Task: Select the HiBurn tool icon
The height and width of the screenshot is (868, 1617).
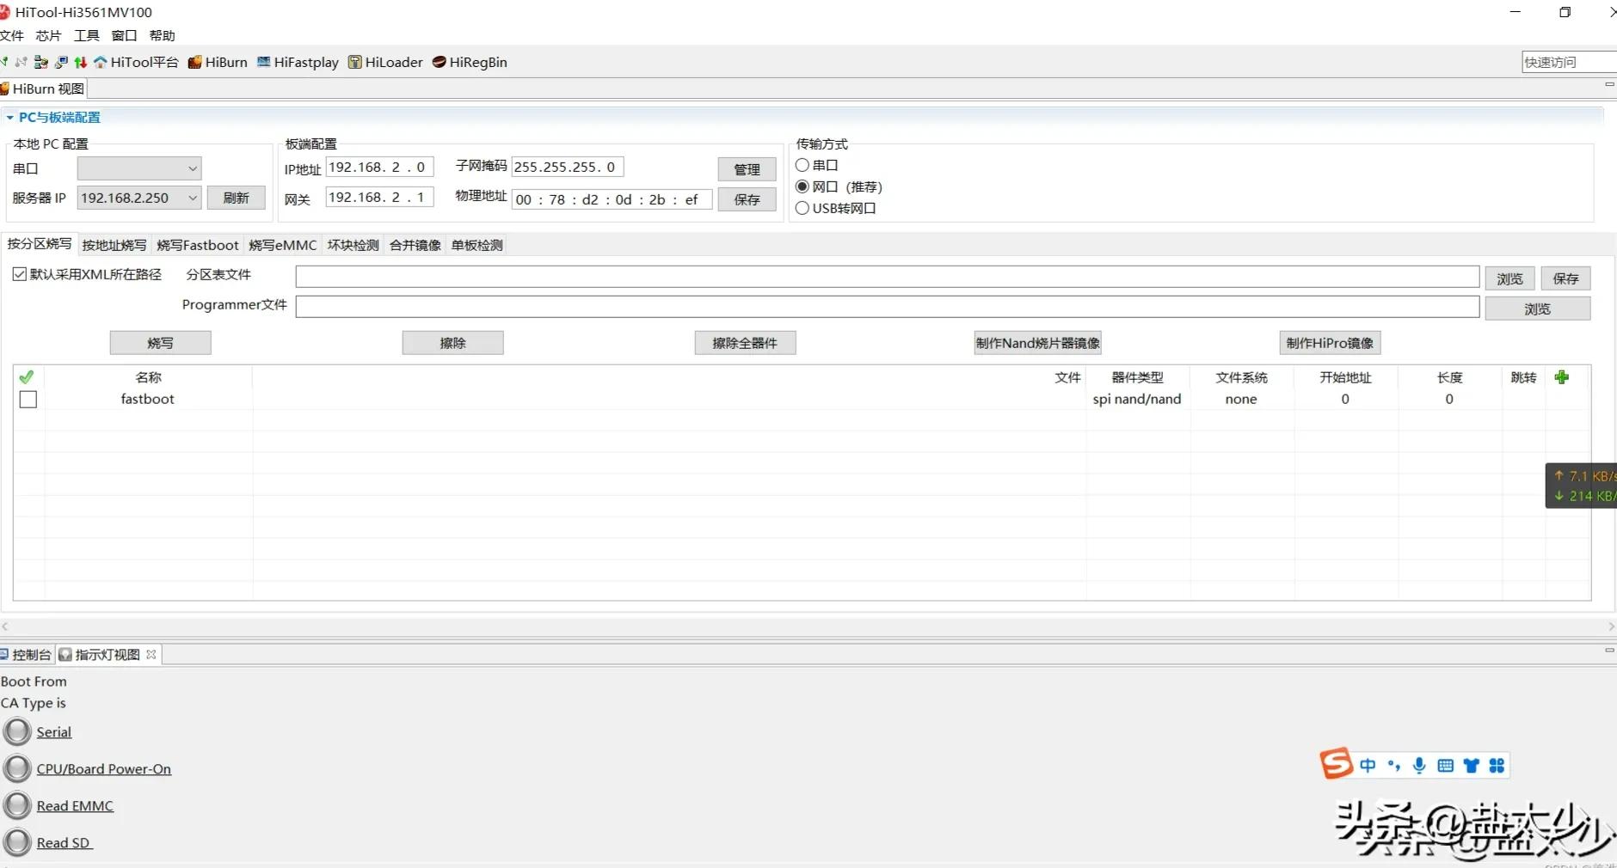Action: tap(218, 62)
